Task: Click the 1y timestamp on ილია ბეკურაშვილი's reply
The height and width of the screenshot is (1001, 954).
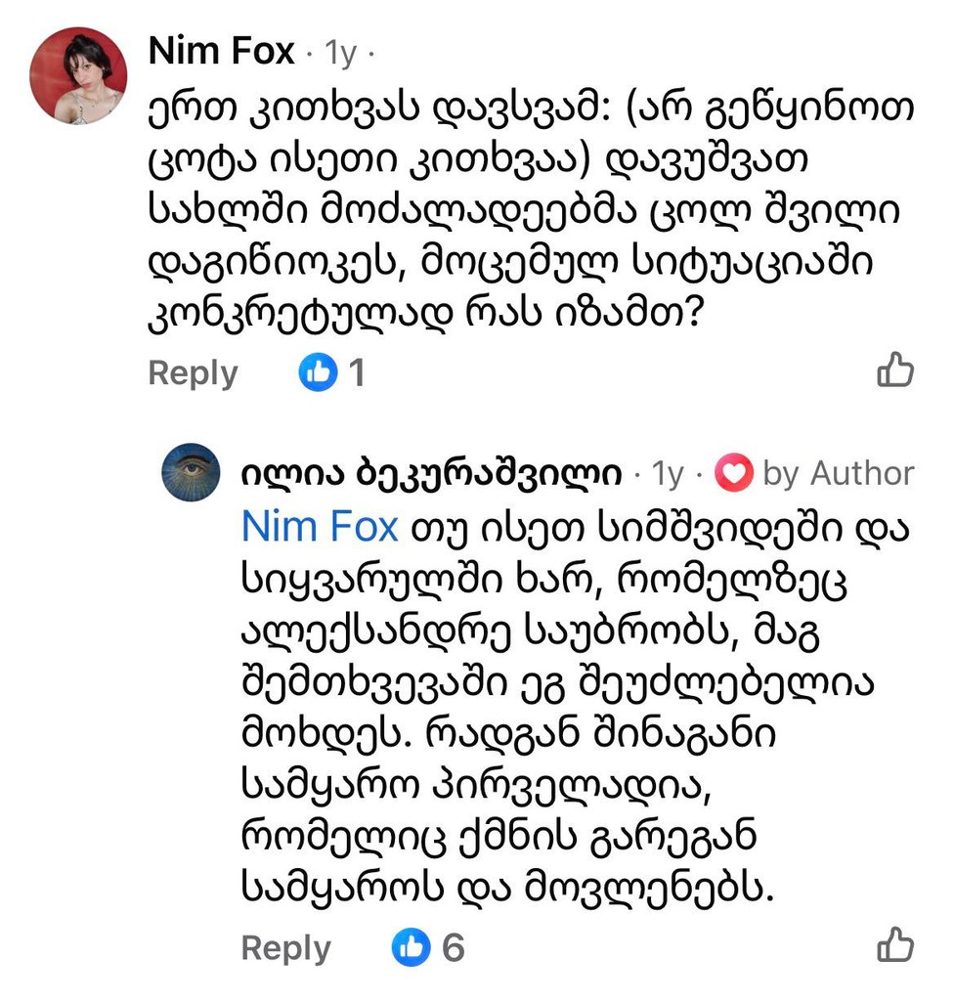Action: pyautogui.click(x=669, y=474)
